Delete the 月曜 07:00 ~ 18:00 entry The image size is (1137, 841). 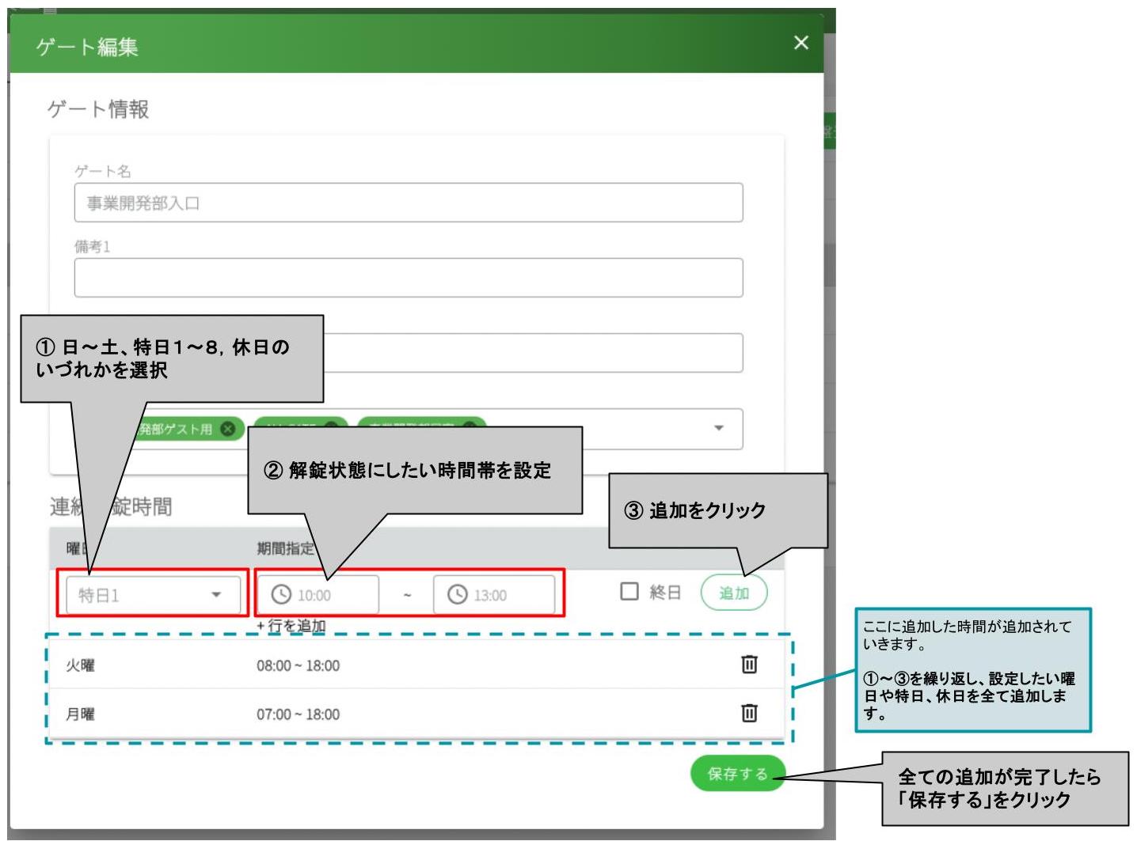[x=749, y=713]
